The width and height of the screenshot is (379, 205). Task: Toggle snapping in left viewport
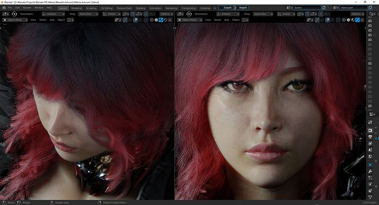(133, 14)
